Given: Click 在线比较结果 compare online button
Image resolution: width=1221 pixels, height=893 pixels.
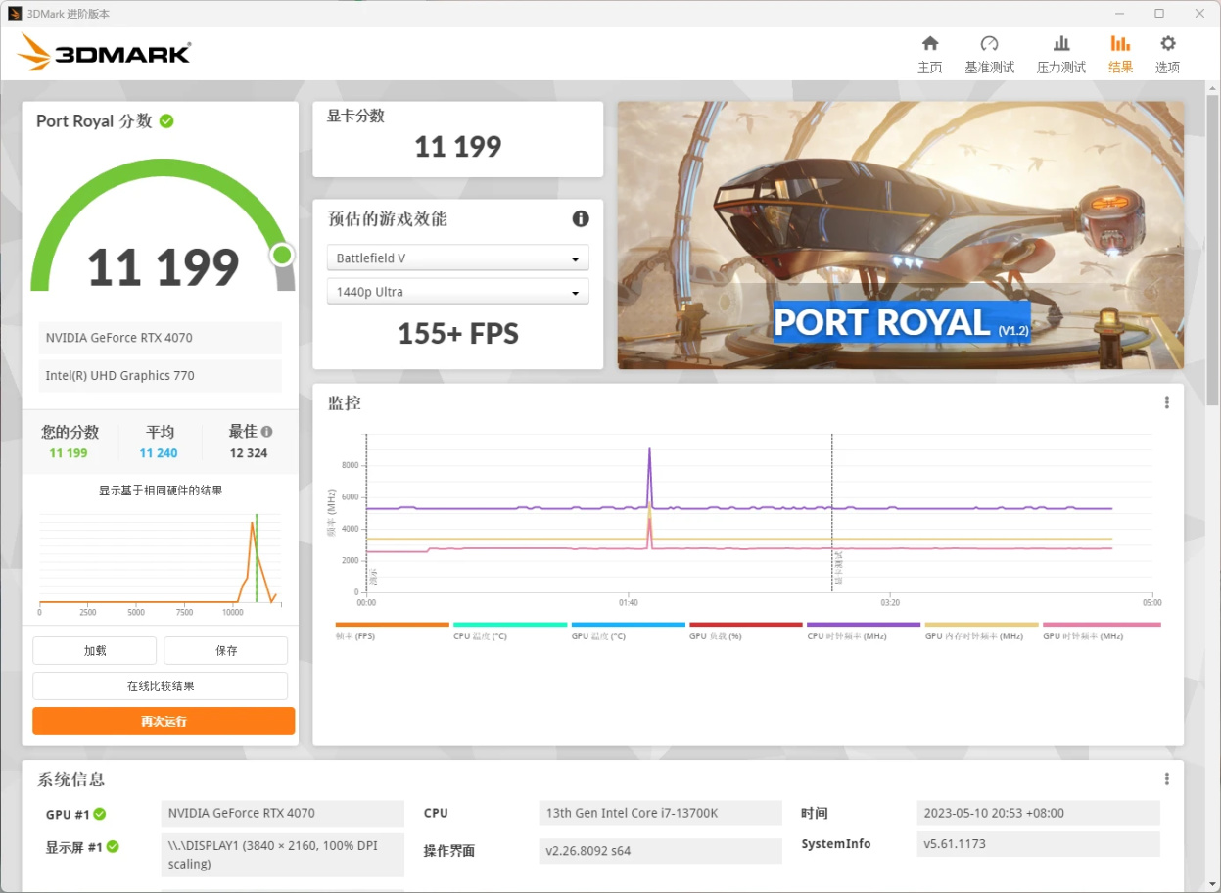Looking at the screenshot, I should [x=161, y=685].
